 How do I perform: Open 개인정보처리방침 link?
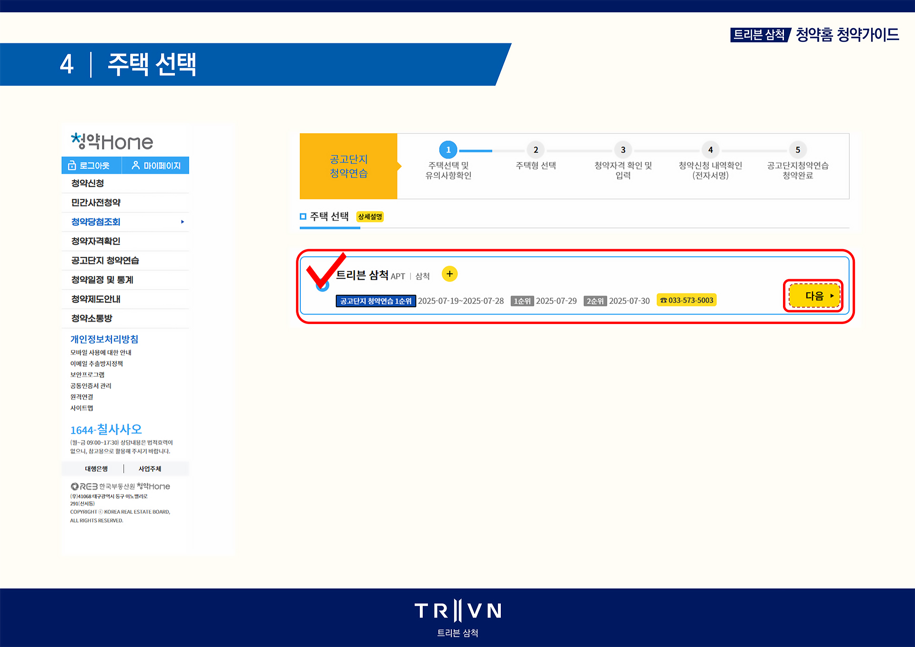pyautogui.click(x=104, y=339)
